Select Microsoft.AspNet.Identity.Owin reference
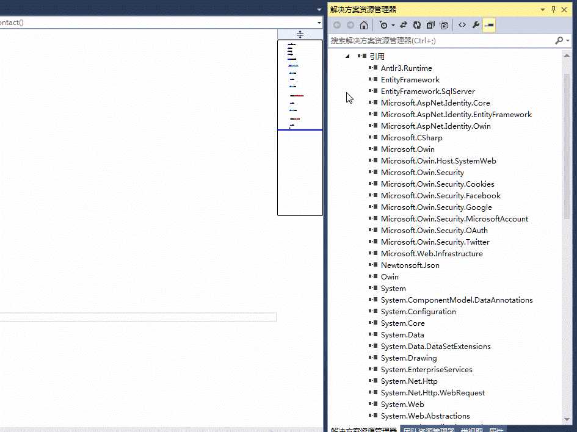This screenshot has height=432, width=577. [436, 126]
